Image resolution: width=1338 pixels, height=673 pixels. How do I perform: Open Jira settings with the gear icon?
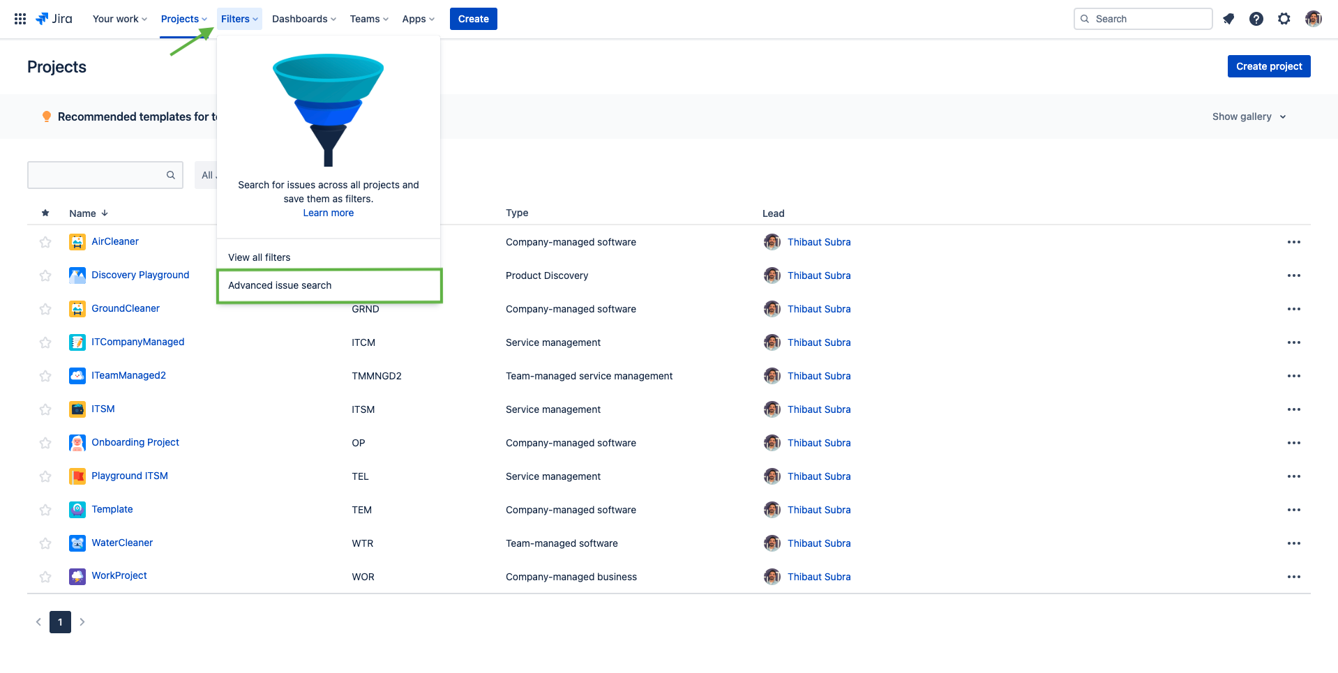(x=1284, y=19)
